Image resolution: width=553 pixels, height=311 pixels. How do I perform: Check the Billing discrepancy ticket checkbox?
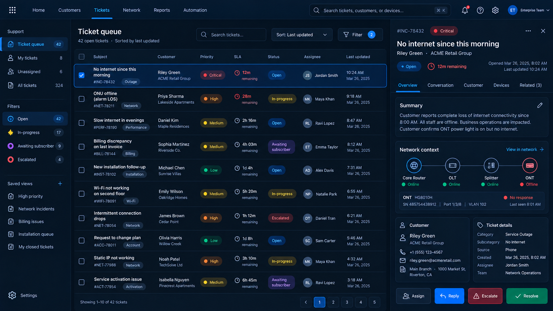[82, 146]
